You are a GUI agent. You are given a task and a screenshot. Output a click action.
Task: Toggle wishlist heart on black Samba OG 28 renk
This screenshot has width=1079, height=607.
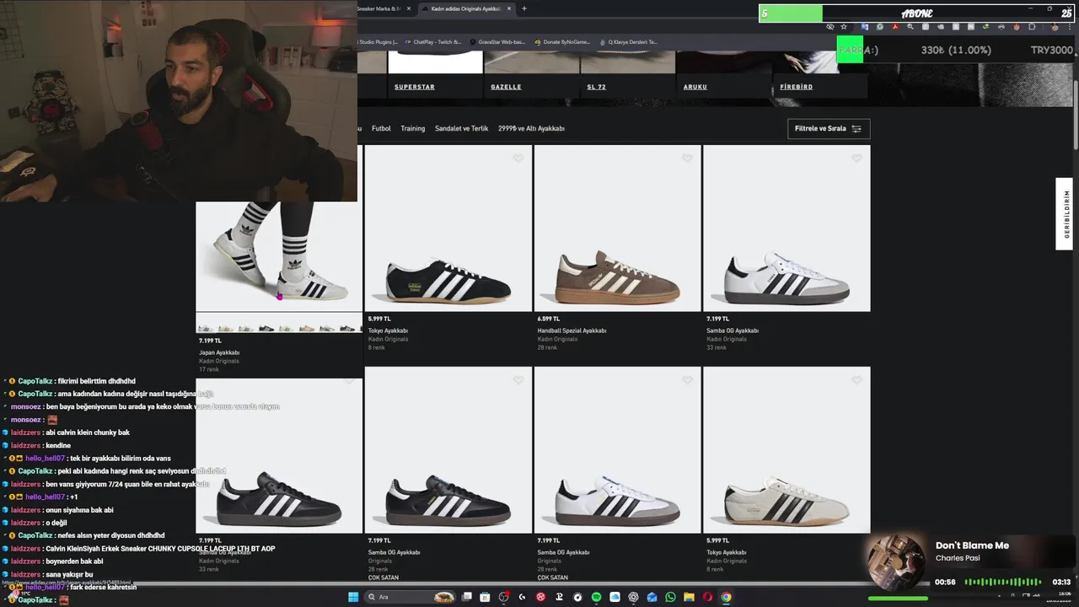tap(518, 380)
